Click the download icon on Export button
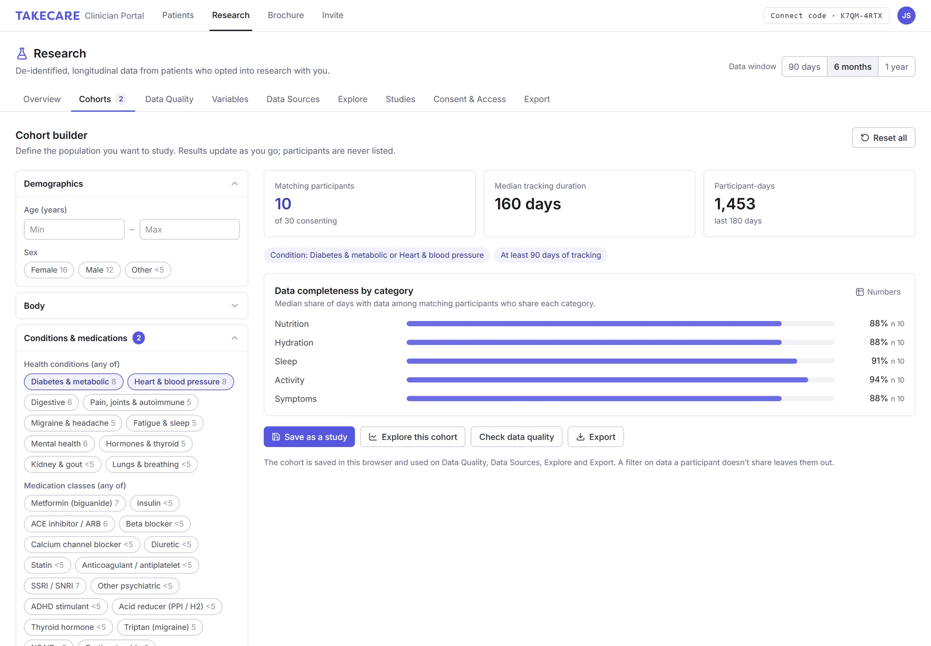Screen dimensions: 931x646 (580, 437)
